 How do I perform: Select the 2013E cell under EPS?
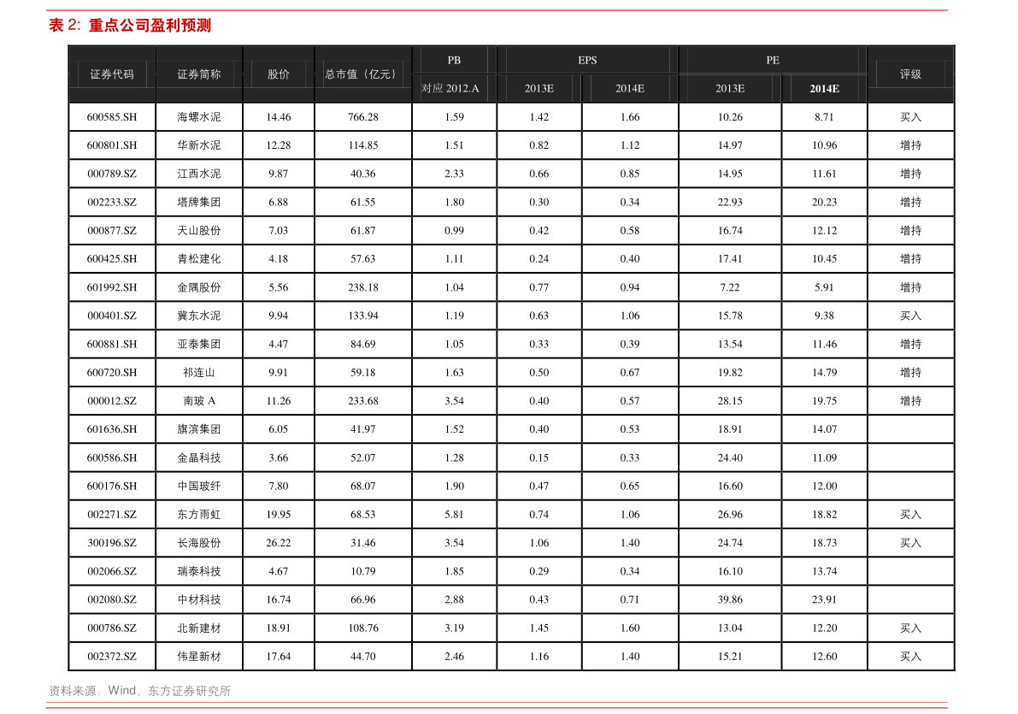(x=538, y=88)
